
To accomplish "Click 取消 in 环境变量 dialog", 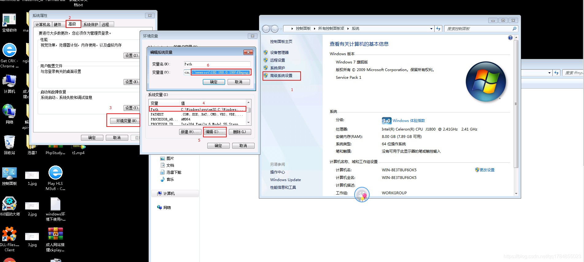I will [x=243, y=146].
